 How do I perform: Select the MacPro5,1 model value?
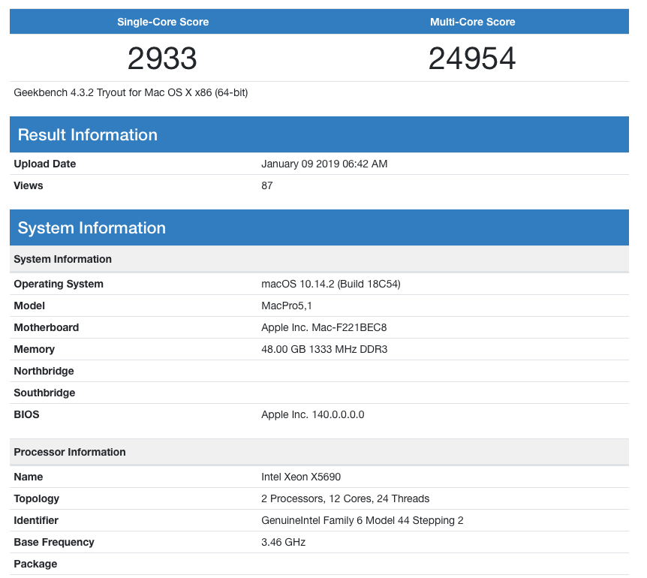(x=287, y=306)
